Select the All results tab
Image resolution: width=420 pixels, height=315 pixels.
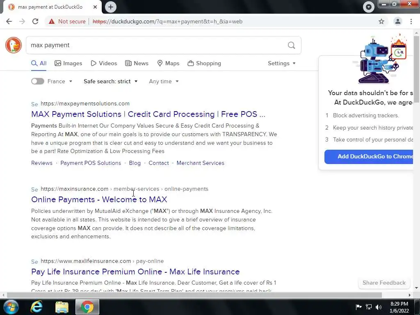tap(39, 63)
